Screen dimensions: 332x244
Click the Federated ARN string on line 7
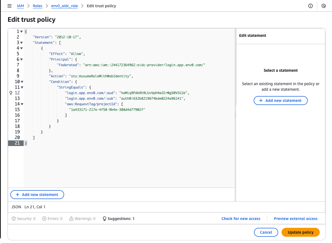[x=144, y=65]
